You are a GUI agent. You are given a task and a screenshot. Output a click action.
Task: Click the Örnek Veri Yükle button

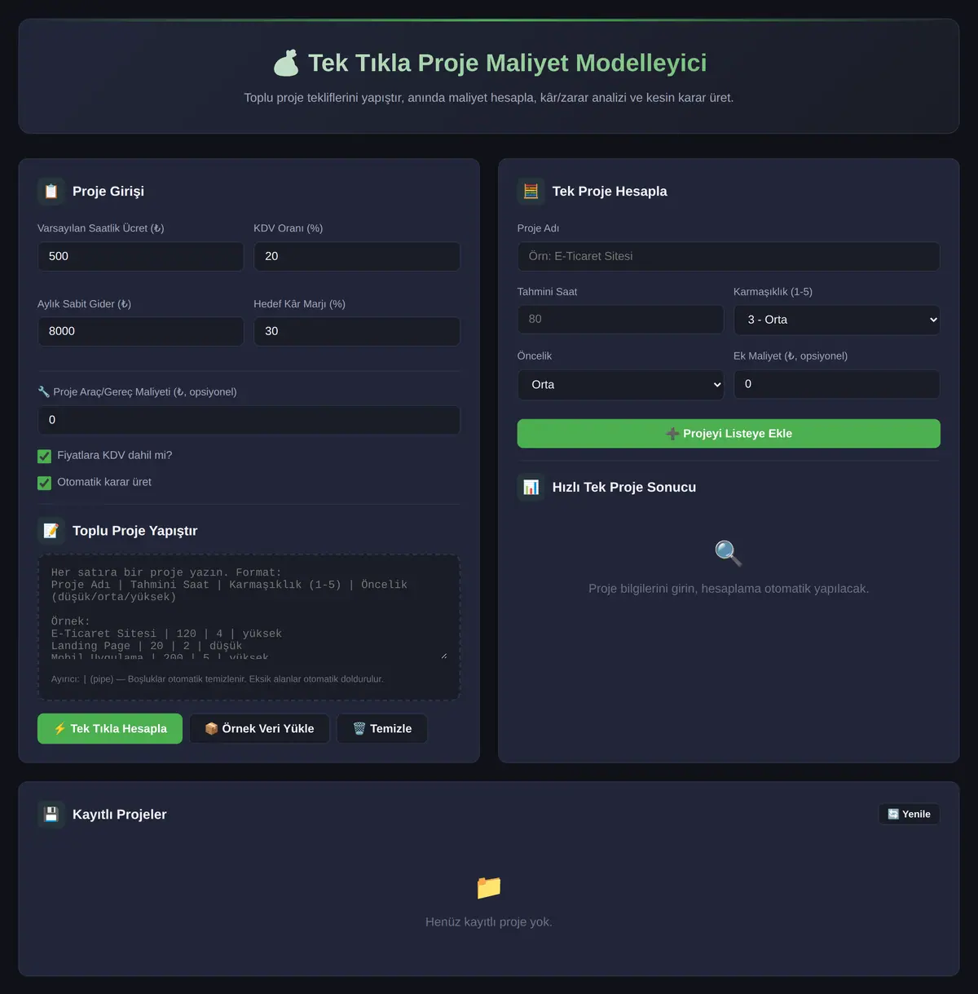259,729
